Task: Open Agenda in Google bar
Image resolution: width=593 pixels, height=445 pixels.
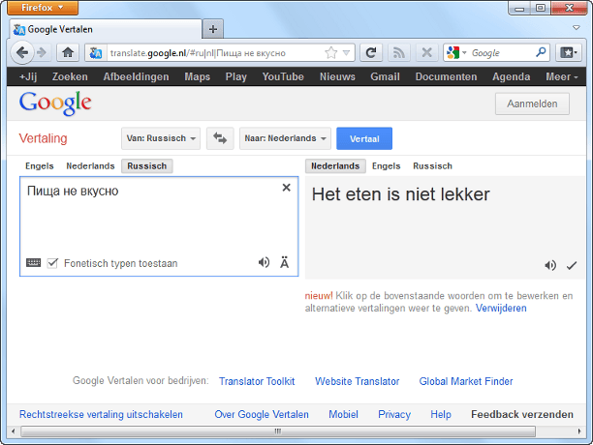Action: 511,76
